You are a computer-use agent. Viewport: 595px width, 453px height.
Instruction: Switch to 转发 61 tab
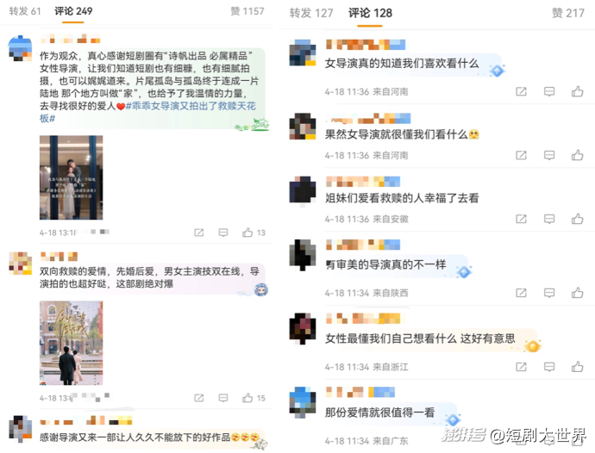click(x=25, y=11)
